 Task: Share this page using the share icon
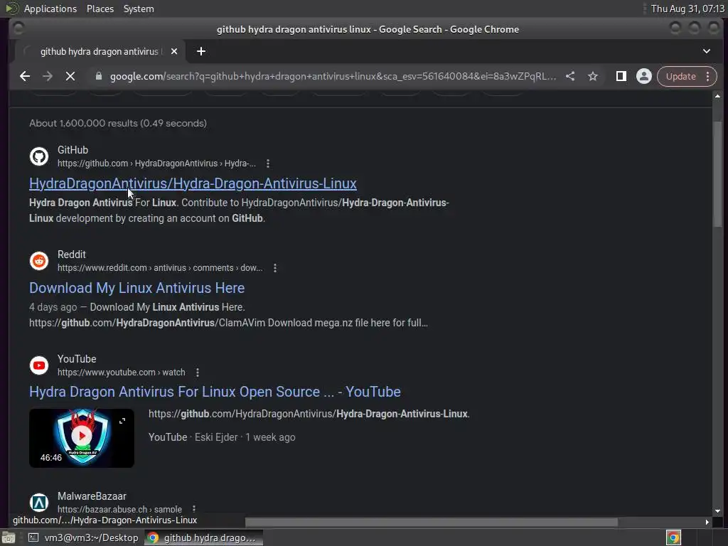coord(570,76)
